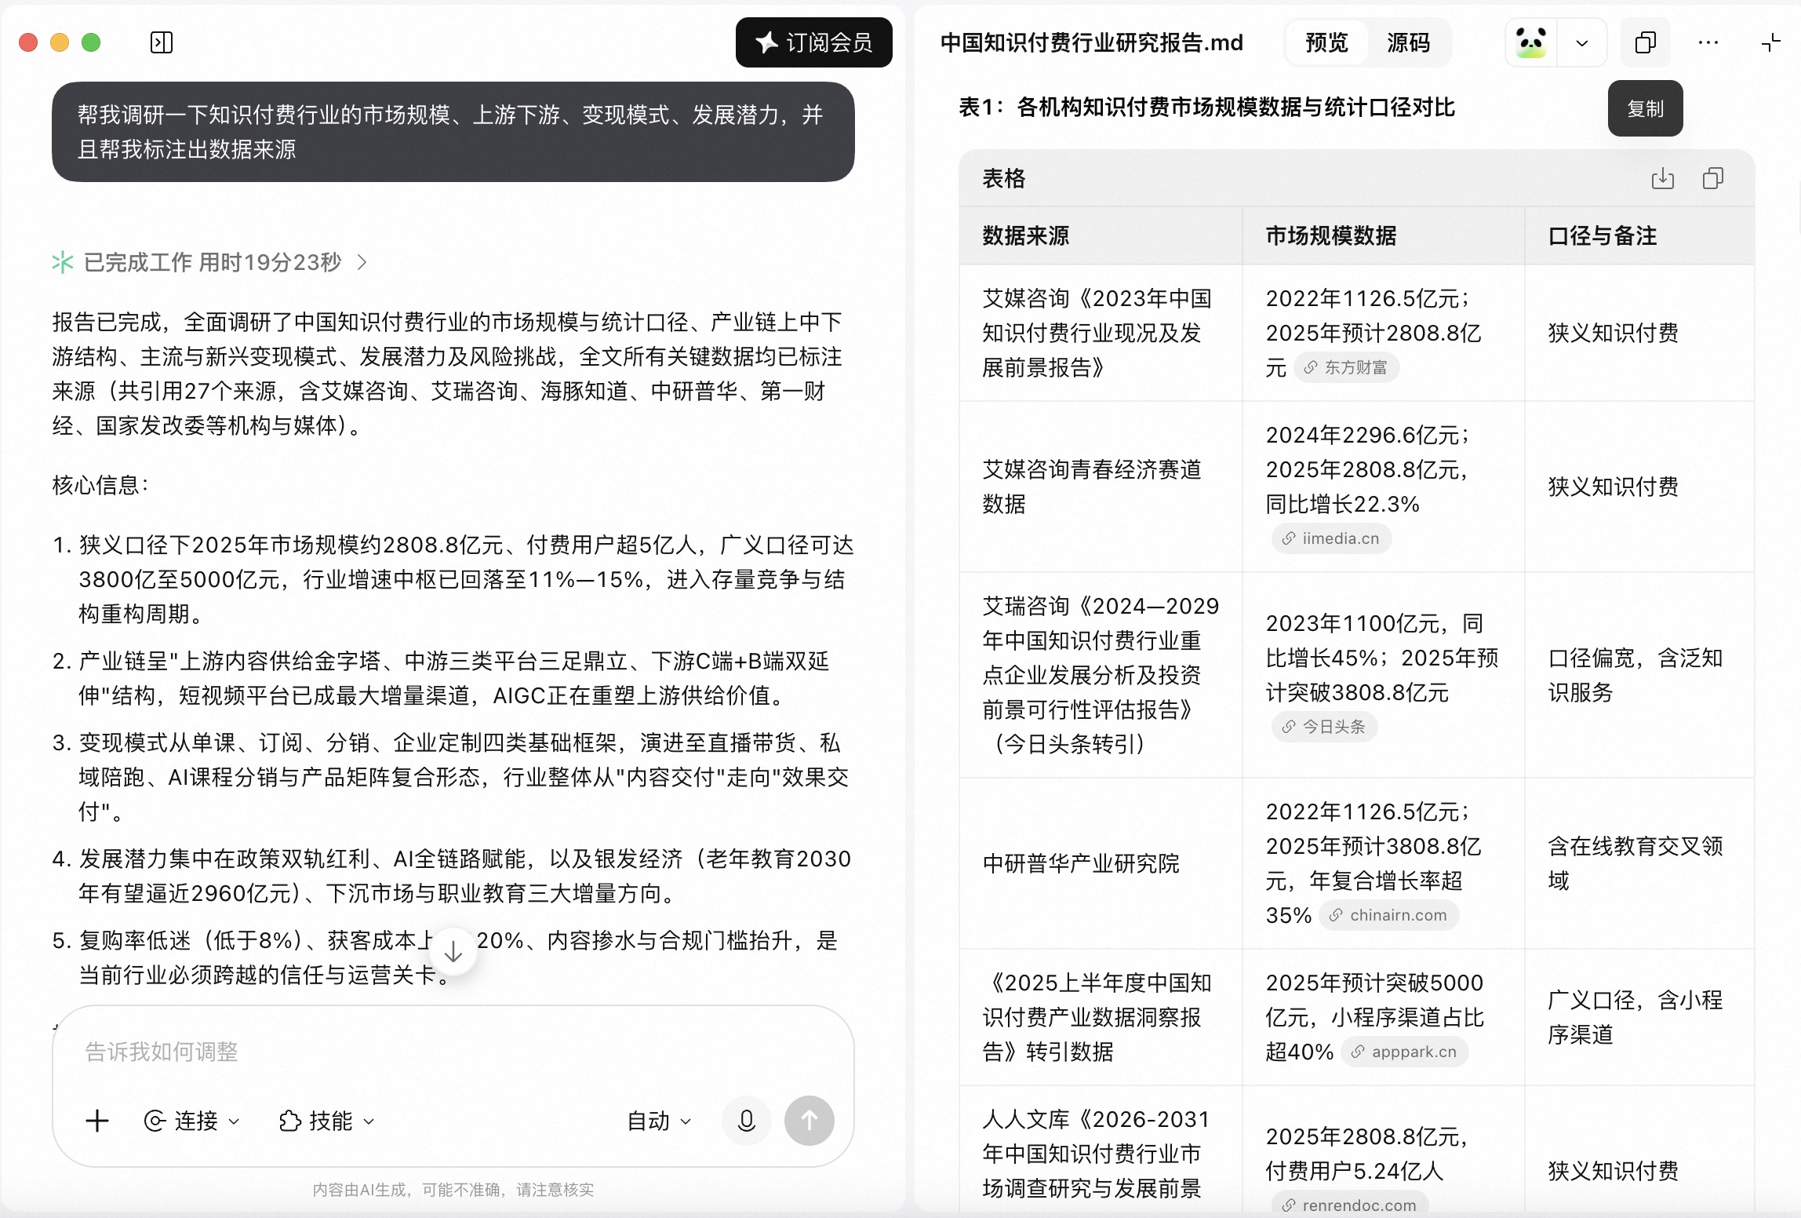Copy the document with the header copy icon

[1646, 42]
